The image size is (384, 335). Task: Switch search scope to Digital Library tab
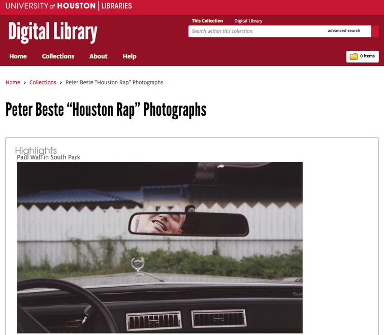(248, 21)
